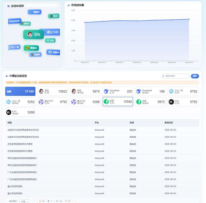The image size is (206, 203).
Task: Click the small 元宝 bubble in the matrix
Action: (x=50, y=40)
